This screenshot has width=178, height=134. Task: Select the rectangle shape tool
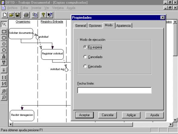tap(4, 31)
